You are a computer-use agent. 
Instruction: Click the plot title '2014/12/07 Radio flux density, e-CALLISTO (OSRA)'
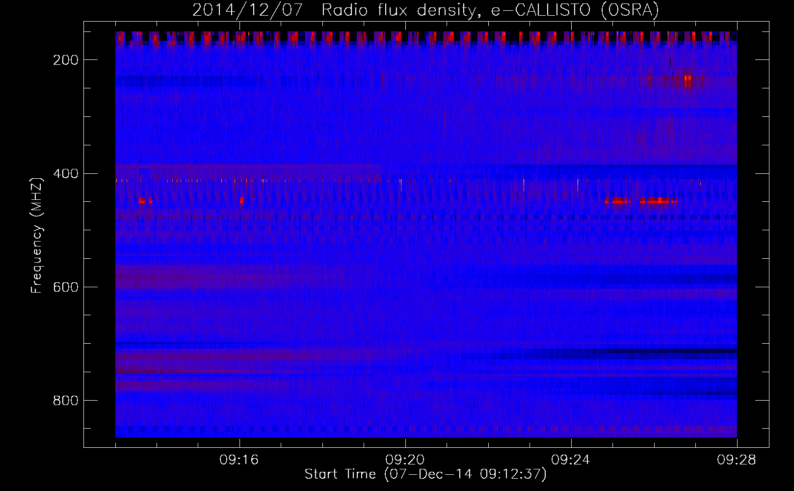click(x=425, y=10)
